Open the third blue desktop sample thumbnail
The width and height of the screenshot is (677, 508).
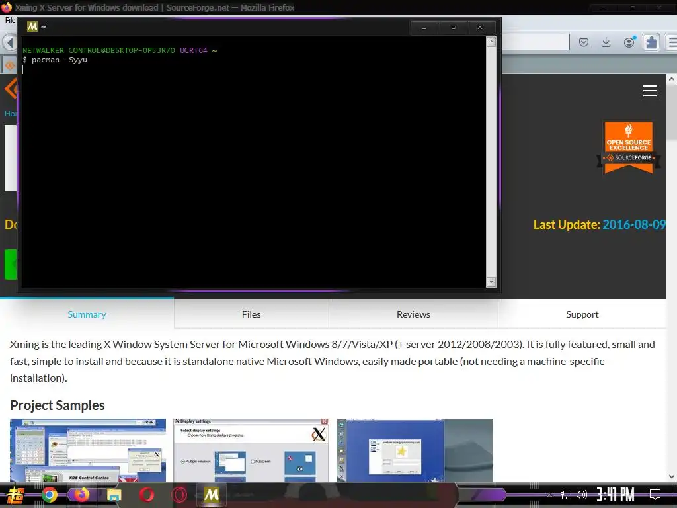415,450
